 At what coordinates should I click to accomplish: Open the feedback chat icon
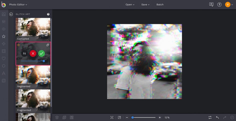[211, 4]
